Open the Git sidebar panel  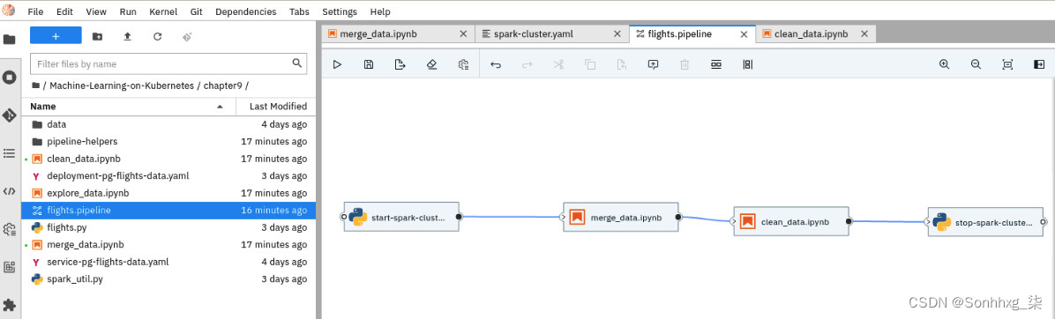tap(10, 115)
